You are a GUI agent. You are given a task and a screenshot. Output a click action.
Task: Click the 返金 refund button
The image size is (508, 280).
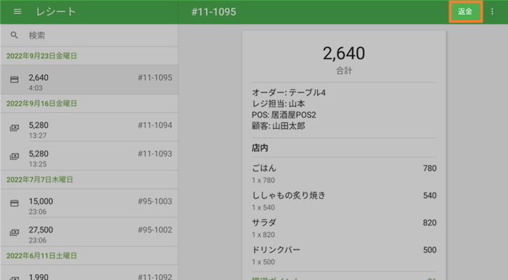466,12
